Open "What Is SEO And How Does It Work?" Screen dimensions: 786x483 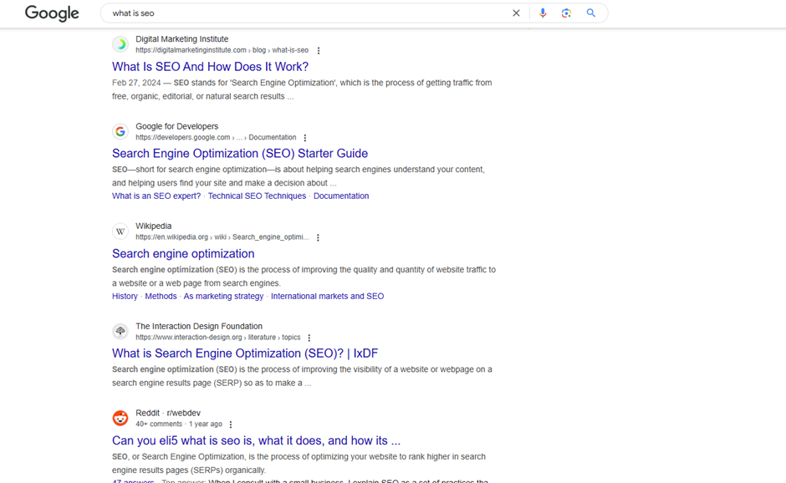coord(210,67)
